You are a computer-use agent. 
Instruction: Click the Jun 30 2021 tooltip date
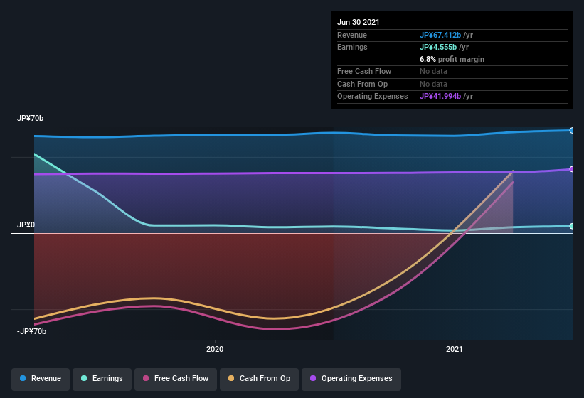359,22
